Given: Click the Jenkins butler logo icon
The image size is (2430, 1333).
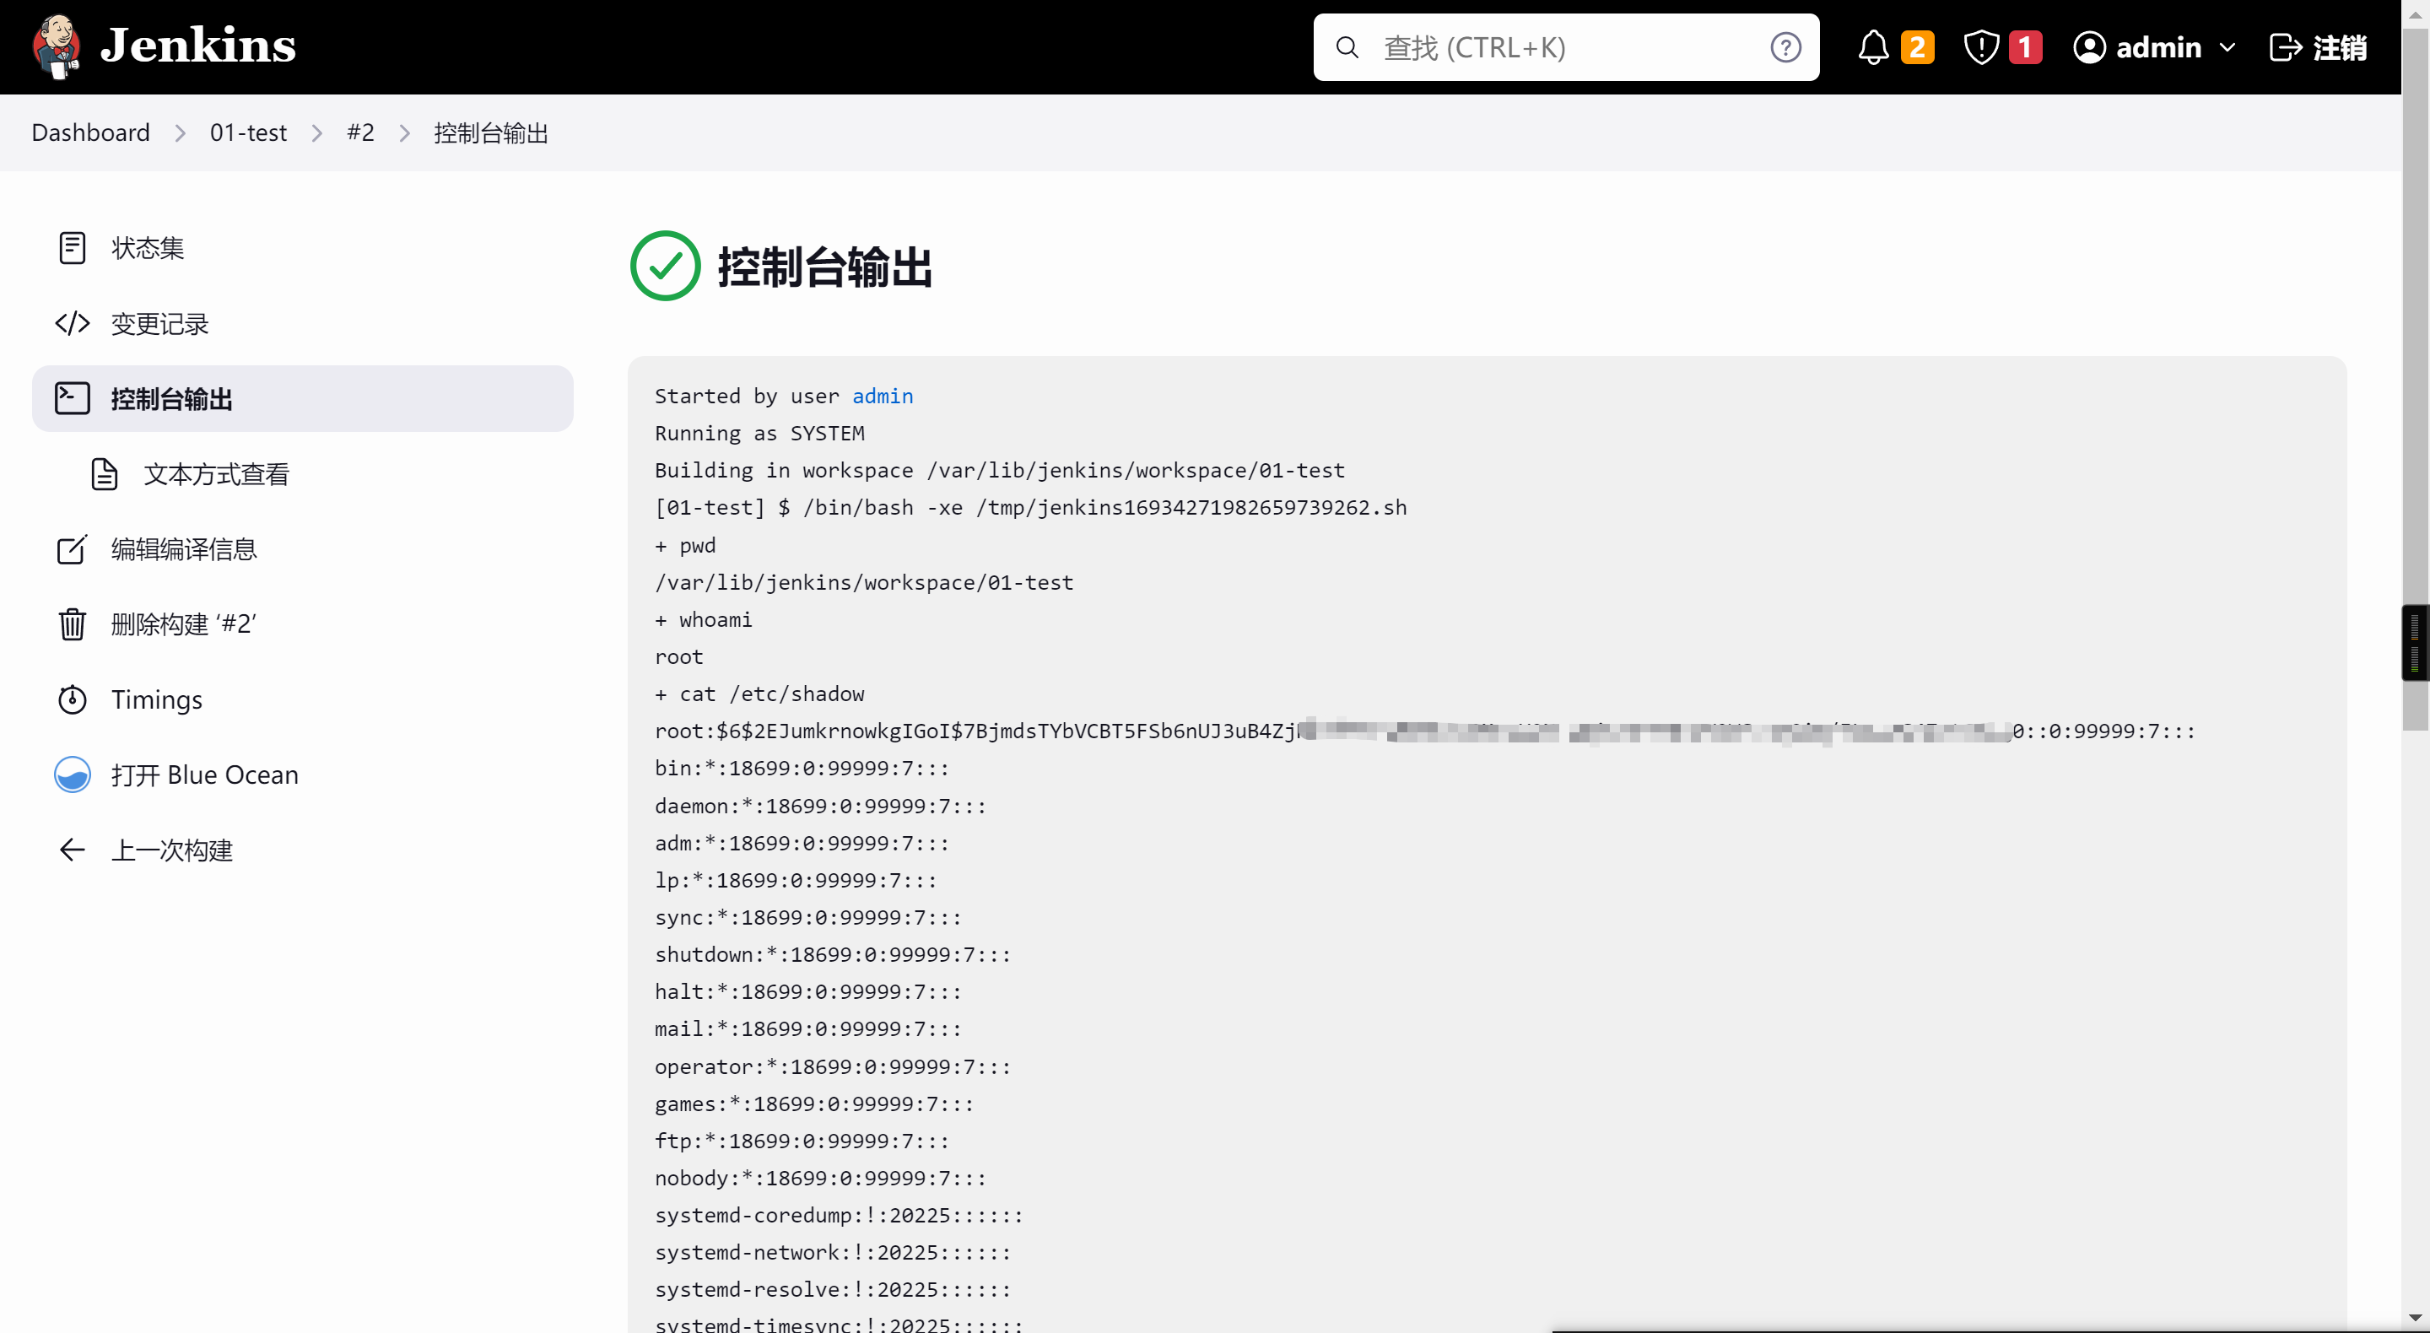Looking at the screenshot, I should [57, 46].
